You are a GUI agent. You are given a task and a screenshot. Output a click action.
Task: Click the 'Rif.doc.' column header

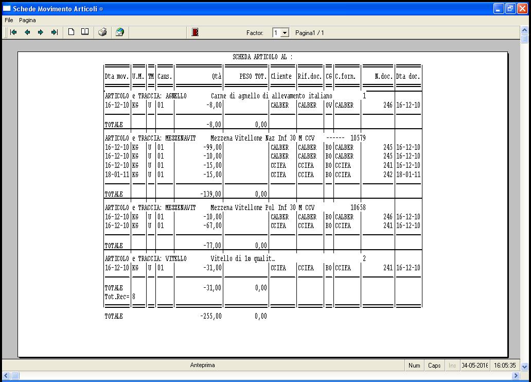click(x=310, y=76)
